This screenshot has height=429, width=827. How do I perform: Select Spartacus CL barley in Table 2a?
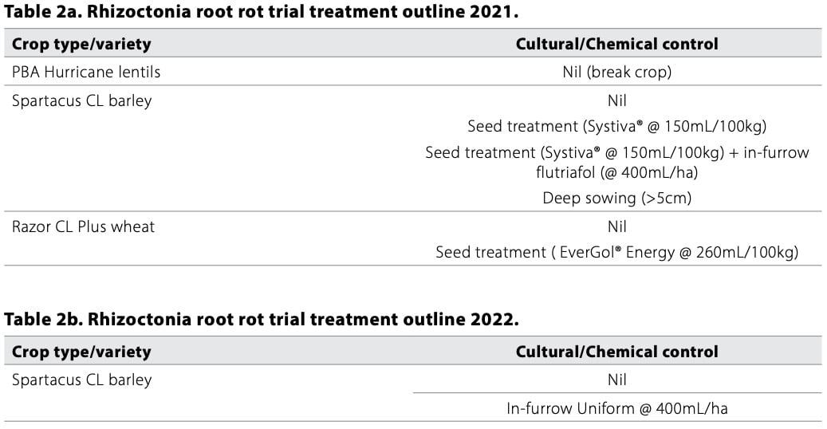81,101
